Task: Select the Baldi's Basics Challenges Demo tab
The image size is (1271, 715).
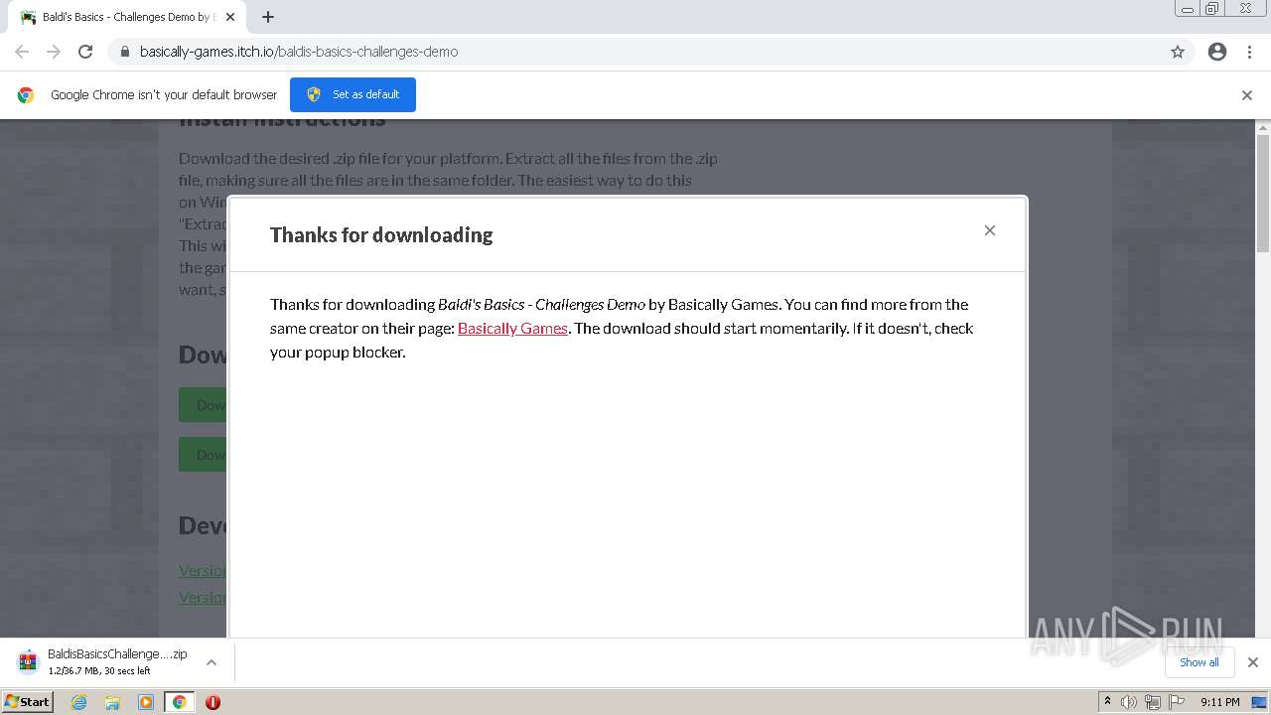Action: pos(126,17)
